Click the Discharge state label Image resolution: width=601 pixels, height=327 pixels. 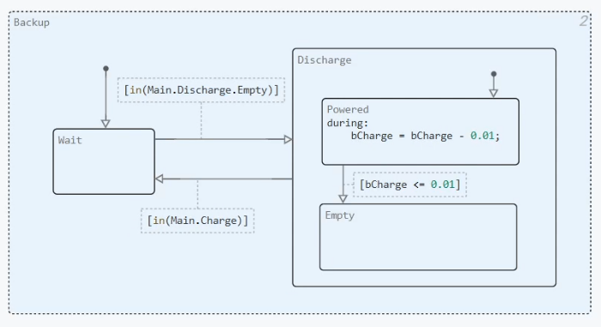point(325,60)
